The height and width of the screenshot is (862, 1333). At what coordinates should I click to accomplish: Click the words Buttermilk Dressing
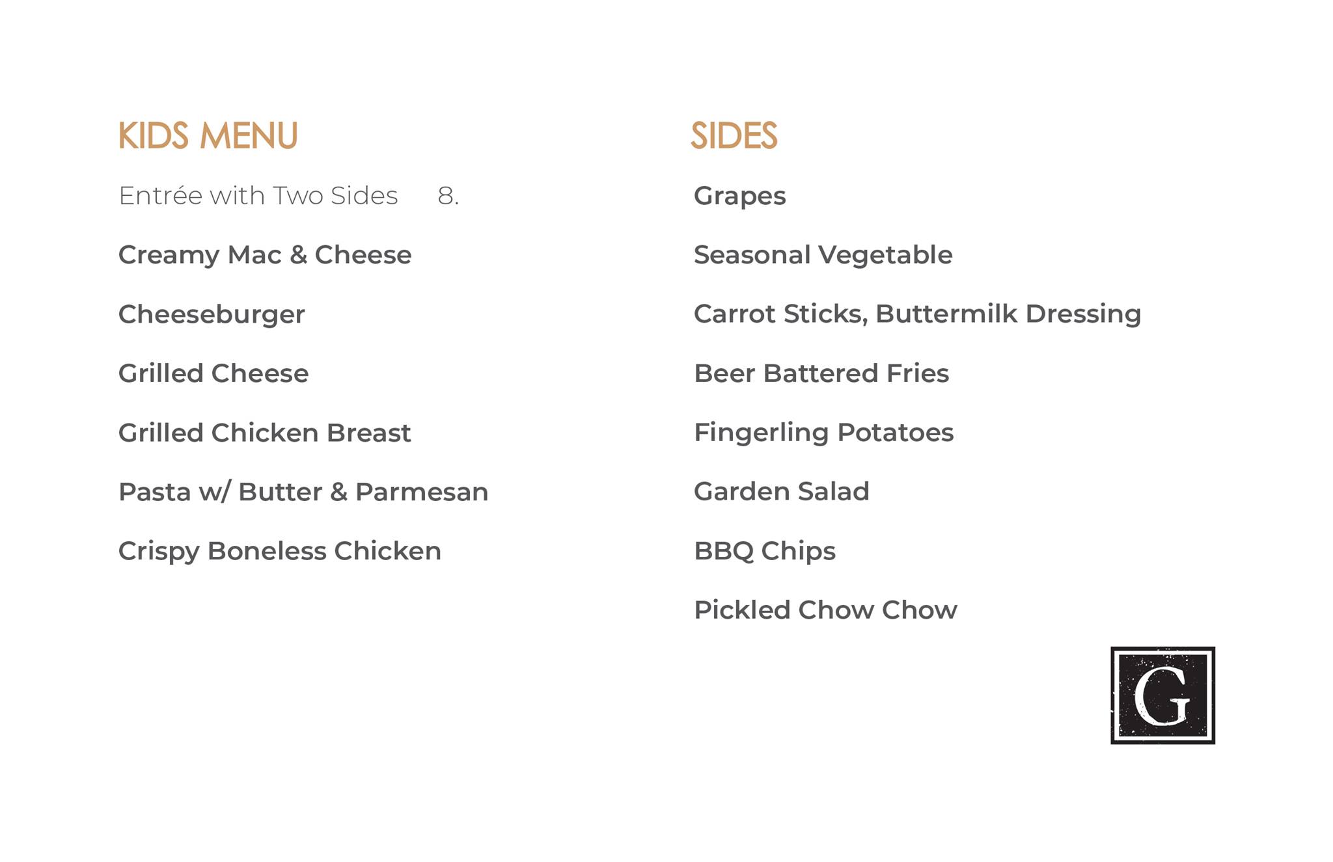(x=1008, y=314)
